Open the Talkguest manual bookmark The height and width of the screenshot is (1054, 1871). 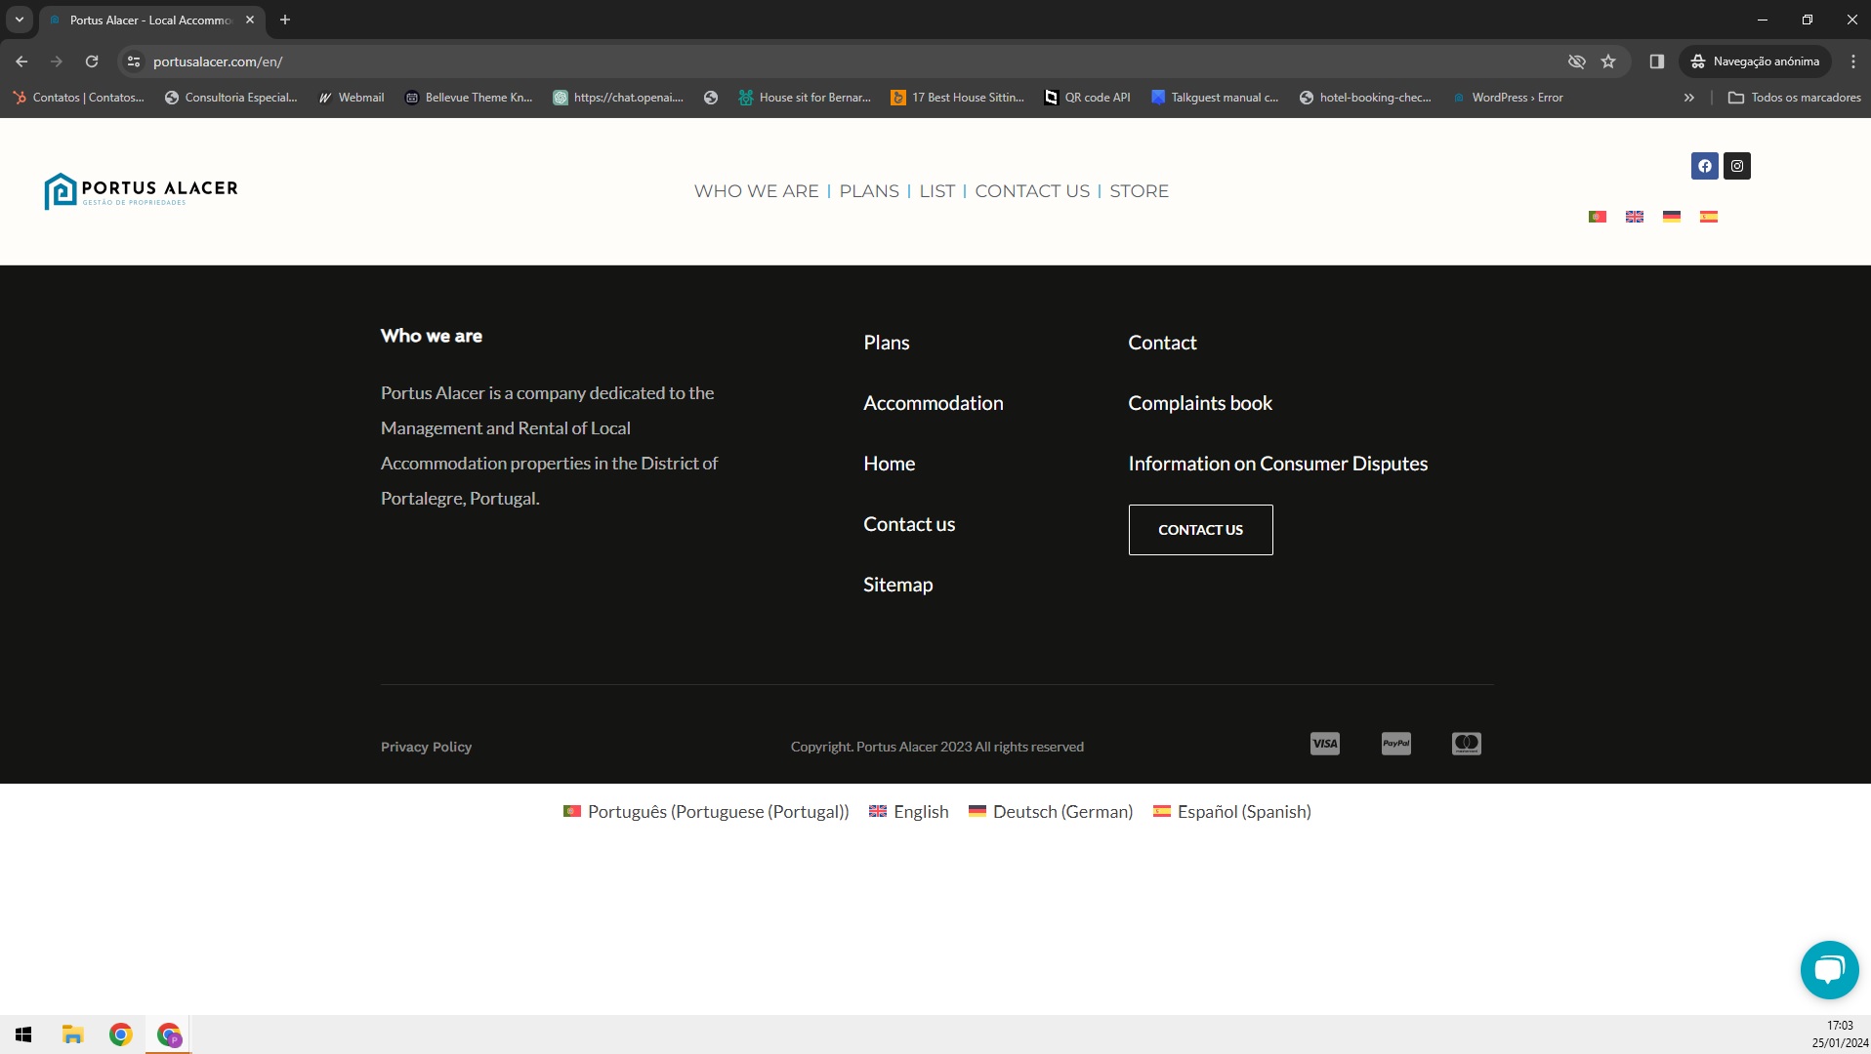pos(1215,98)
